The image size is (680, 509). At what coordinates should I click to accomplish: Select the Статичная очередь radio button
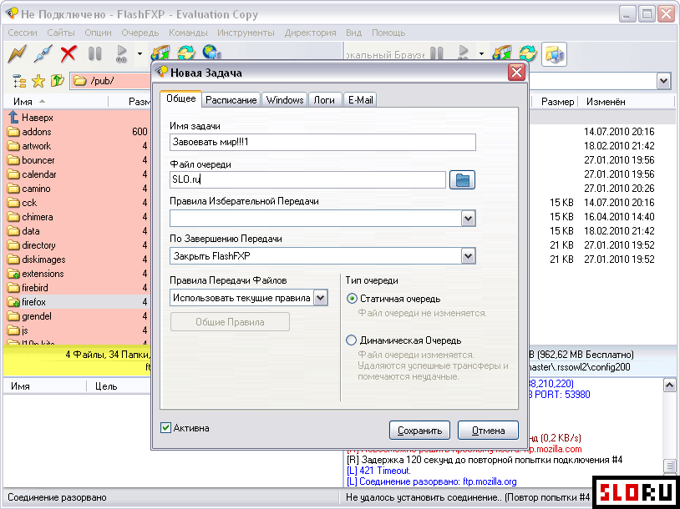click(352, 299)
